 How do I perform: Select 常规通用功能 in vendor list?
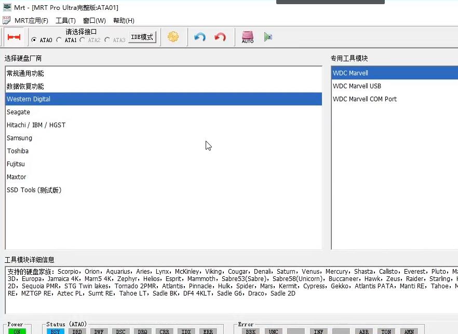164,73
